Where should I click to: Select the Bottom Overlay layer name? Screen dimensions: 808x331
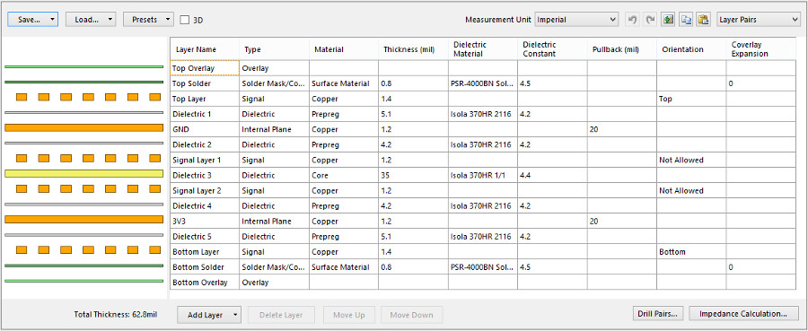[x=205, y=283]
